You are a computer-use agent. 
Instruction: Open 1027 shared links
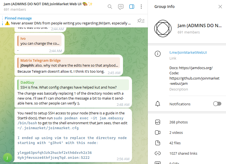pyautogui.click(x=183, y=154)
